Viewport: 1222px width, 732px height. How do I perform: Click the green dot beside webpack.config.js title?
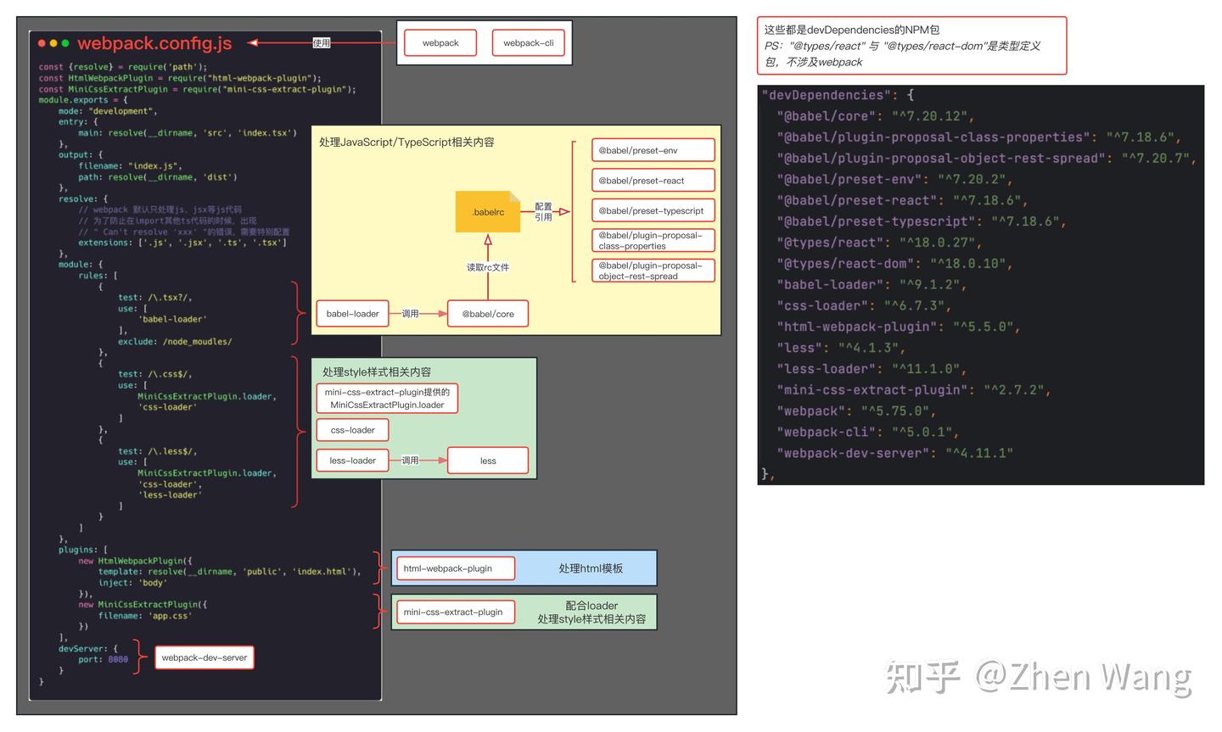point(65,43)
